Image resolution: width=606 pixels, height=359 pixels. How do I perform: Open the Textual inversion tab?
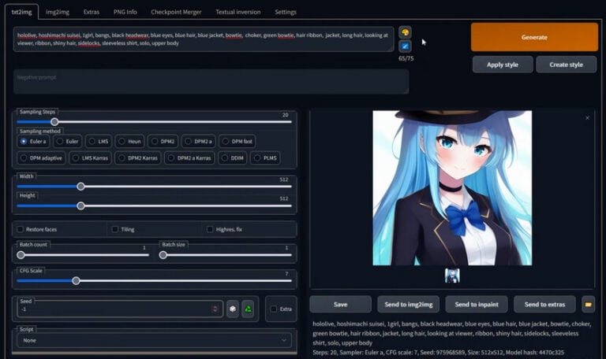point(238,12)
